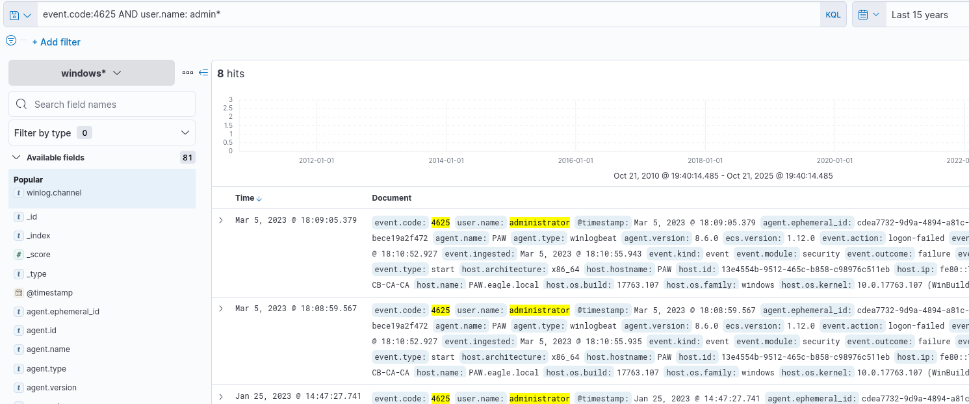
Task: Select winlog.channel in Popular fields
Action: pos(54,193)
